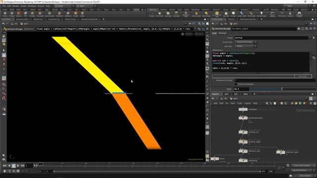Open the viewport camera dropdown (No cam)
The width and height of the screenshot is (317, 178).
pos(199,34)
